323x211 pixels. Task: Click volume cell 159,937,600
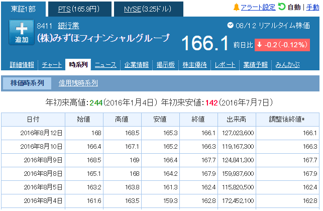(x=238, y=174)
